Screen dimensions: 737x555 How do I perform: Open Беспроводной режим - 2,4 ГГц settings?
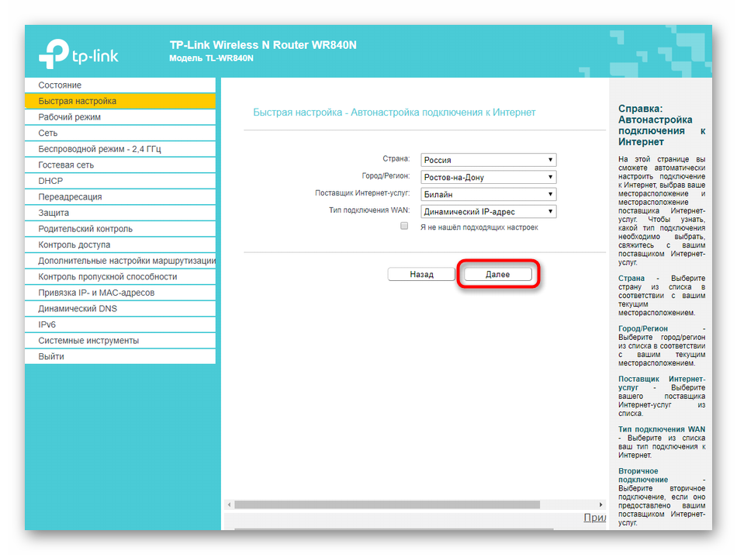click(x=99, y=149)
